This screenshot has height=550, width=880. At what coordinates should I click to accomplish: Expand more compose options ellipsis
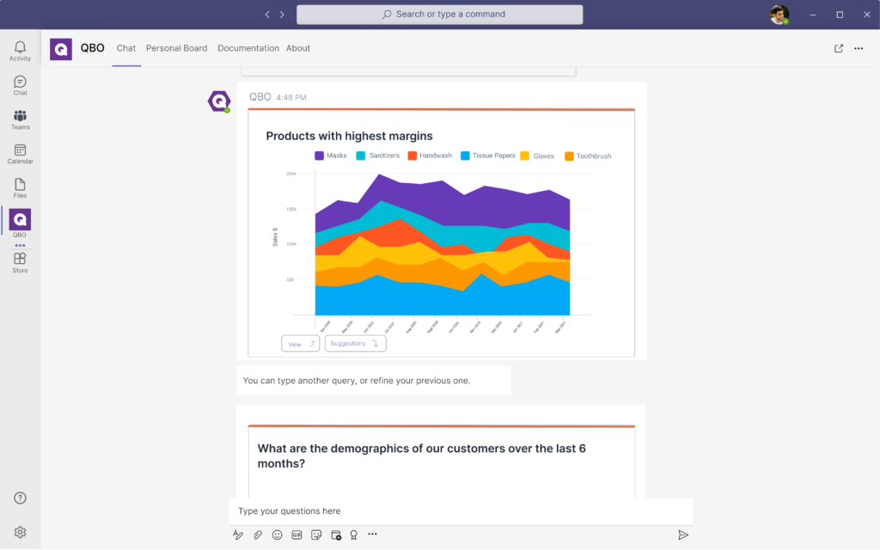click(x=372, y=535)
